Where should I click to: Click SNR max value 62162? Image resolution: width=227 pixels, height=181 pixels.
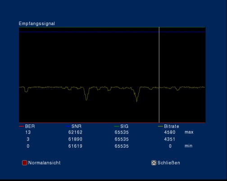tap(75, 132)
